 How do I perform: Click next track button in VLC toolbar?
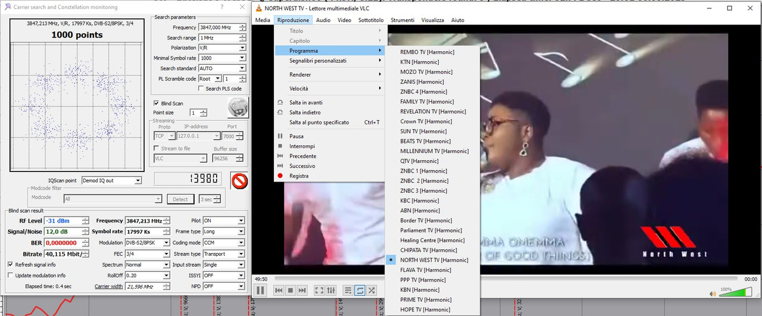pyautogui.click(x=302, y=290)
